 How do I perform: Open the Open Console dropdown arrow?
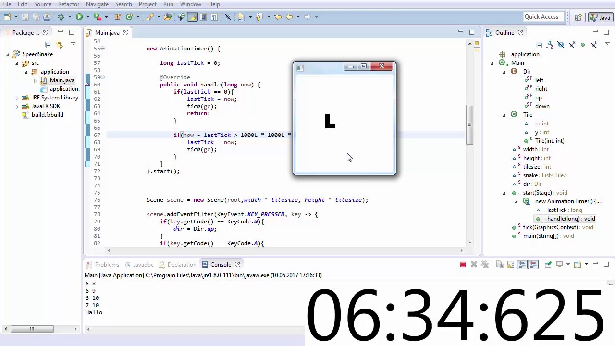point(586,264)
